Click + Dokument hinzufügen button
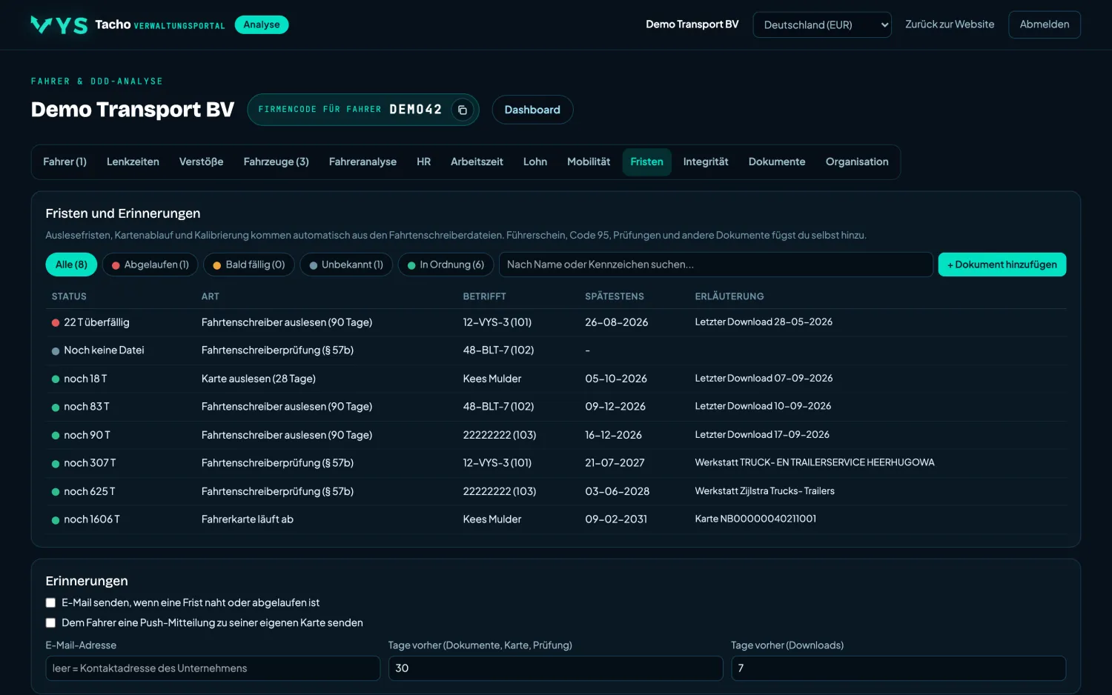This screenshot has width=1112, height=695. [1002, 265]
